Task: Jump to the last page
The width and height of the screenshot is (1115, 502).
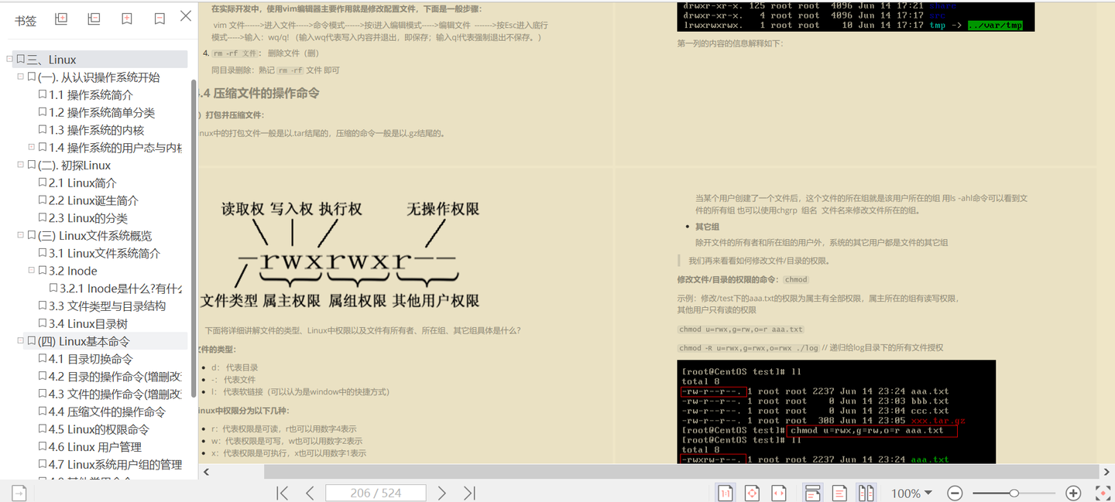Action: pyautogui.click(x=469, y=493)
